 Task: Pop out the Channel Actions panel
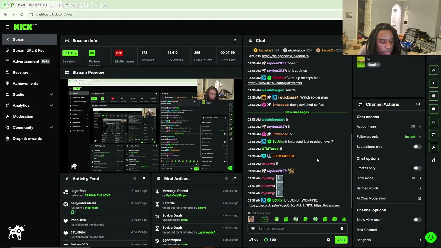click(x=418, y=104)
